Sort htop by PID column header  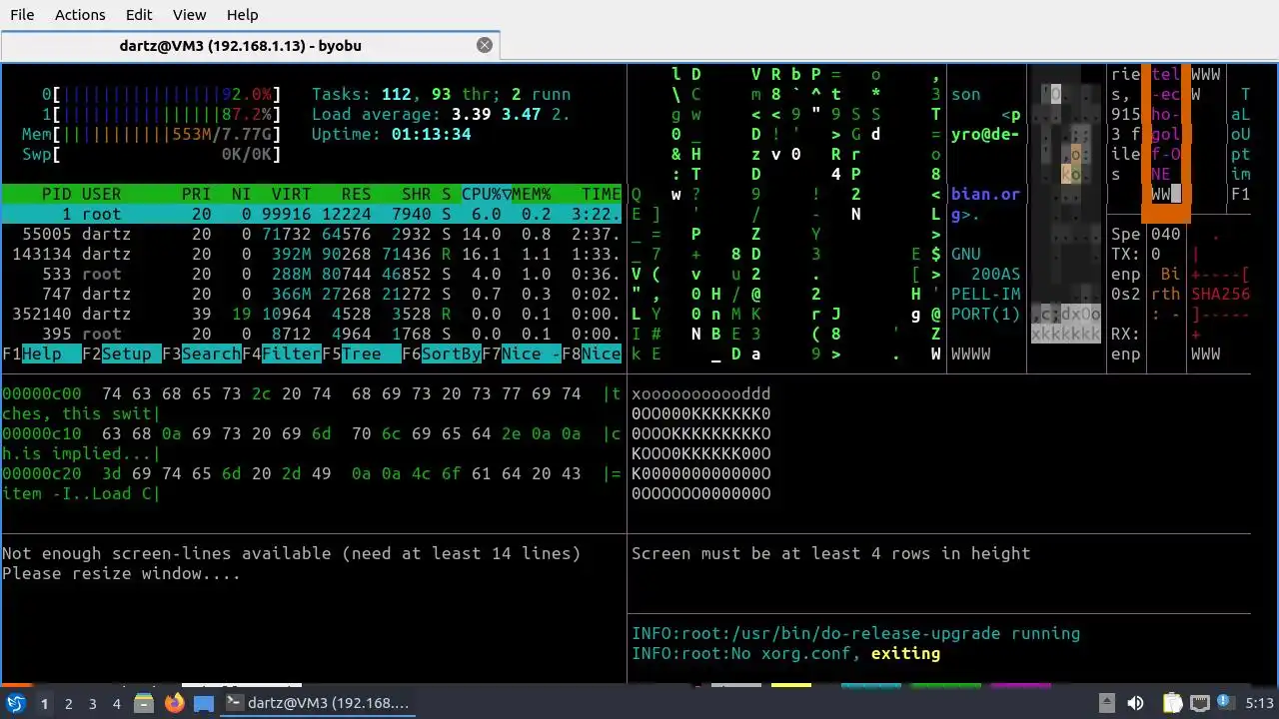(57, 194)
